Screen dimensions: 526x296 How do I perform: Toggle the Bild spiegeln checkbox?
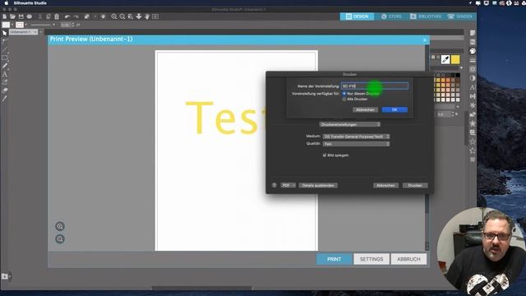point(325,155)
